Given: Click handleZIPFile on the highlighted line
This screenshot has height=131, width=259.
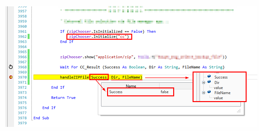Looking at the screenshot, I should 74,77.
